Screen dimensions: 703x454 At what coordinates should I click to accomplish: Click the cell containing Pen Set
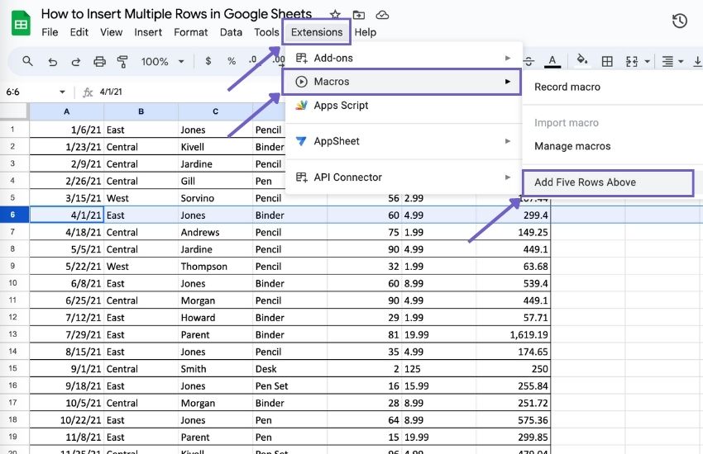pos(289,385)
